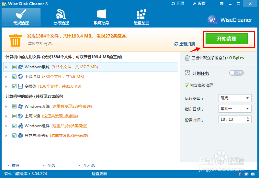Click the WiseCleaner logo
The width and height of the screenshot is (259, 178).
coord(230,20)
